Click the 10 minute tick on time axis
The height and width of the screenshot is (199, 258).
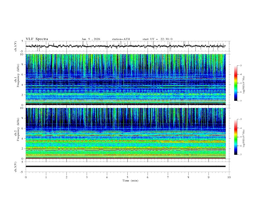click(x=229, y=177)
